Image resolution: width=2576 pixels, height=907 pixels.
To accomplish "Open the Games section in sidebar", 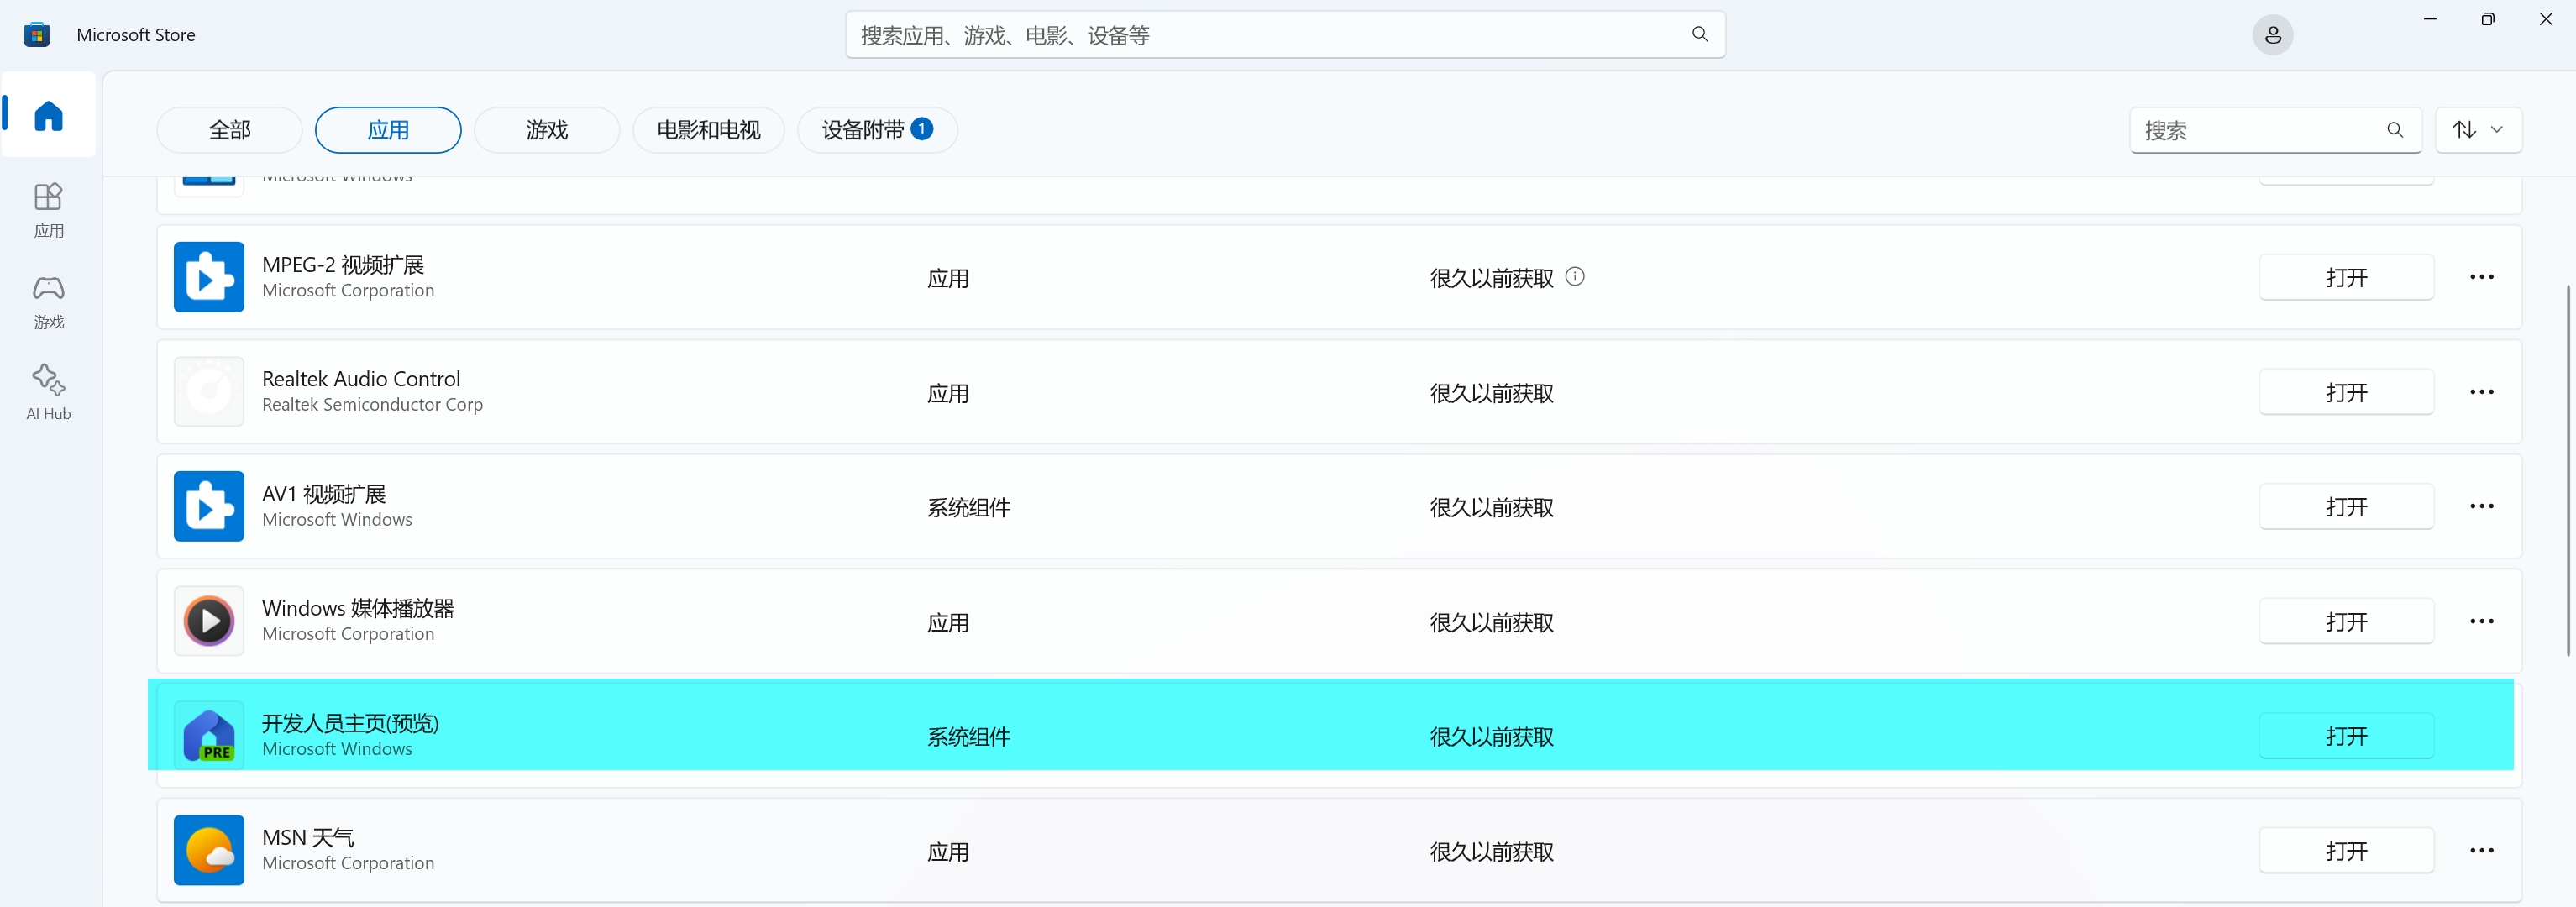I will coord(48,301).
